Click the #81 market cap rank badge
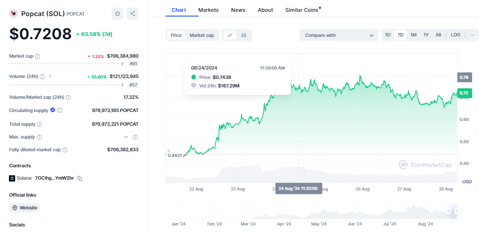The width and height of the screenshot is (479, 233). click(133, 64)
